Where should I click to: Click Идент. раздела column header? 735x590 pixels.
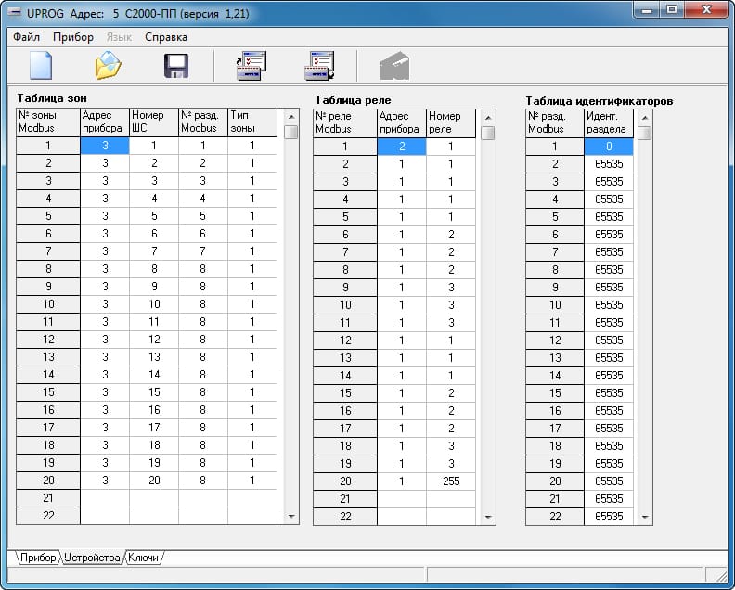click(609, 123)
